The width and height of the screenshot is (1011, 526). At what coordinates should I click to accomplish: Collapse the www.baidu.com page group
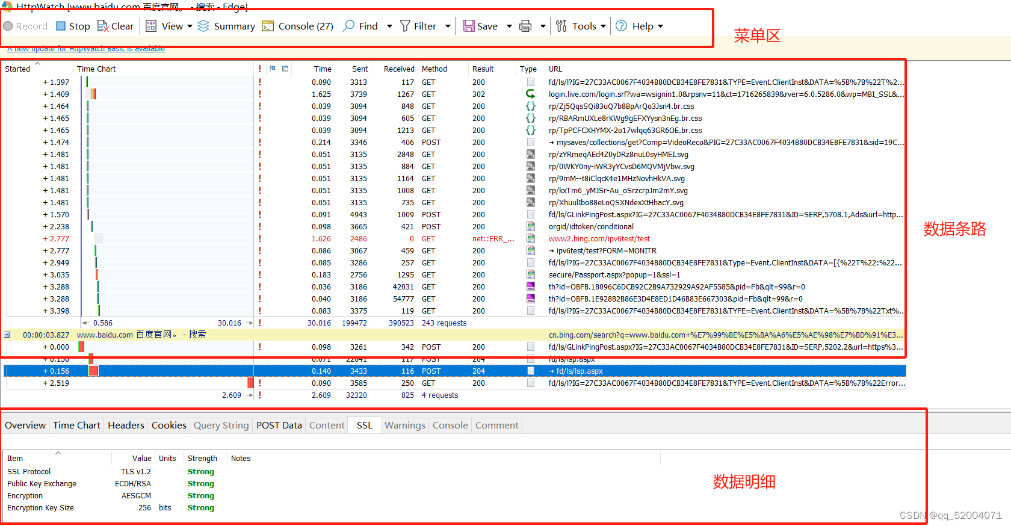click(x=7, y=335)
